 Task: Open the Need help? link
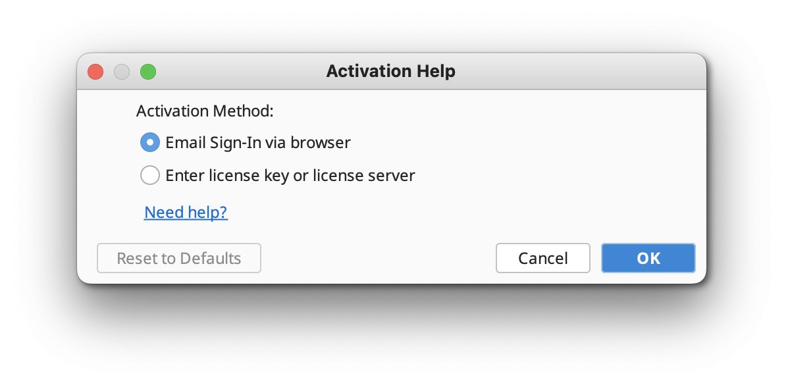click(x=186, y=212)
